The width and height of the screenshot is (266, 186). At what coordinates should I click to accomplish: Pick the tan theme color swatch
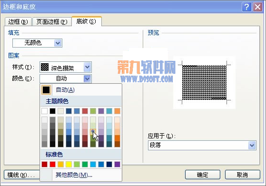coord(60,111)
